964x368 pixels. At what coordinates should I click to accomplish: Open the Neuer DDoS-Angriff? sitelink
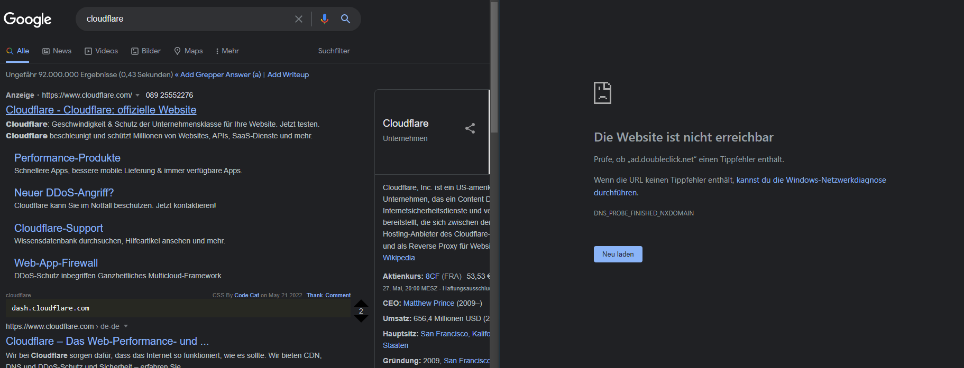(64, 193)
